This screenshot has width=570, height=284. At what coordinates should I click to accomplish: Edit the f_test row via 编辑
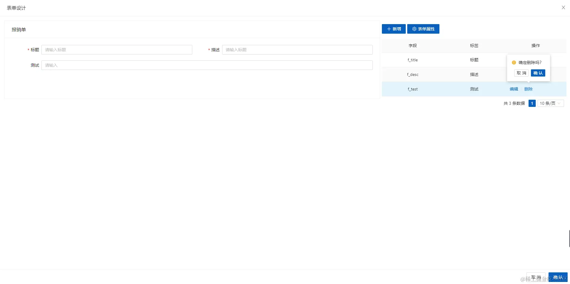514,89
